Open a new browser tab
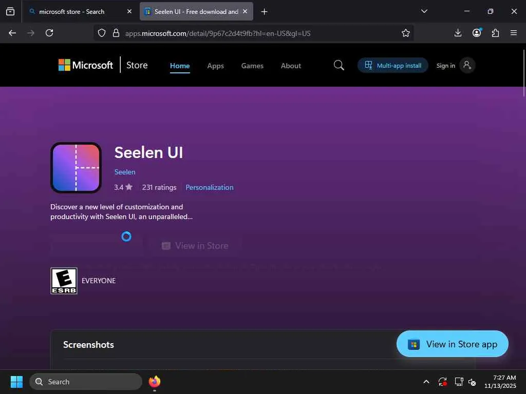The width and height of the screenshot is (526, 394). (265, 12)
